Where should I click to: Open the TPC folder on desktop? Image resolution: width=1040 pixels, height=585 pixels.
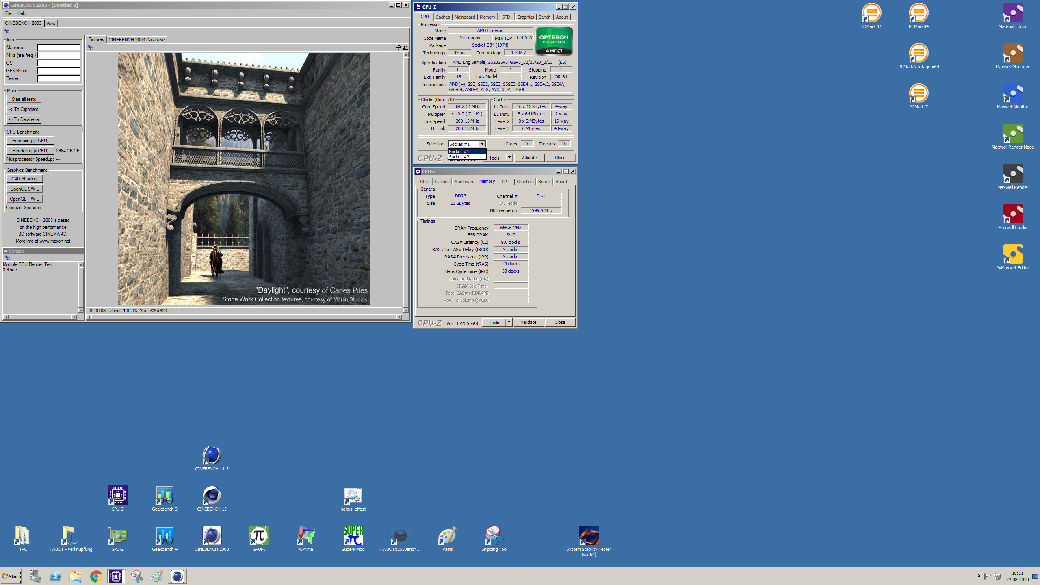click(23, 539)
